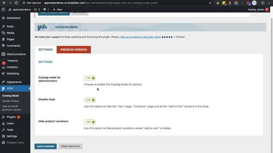Open browser profile avatar icon
The image size is (273, 153).
click(x=263, y=3)
